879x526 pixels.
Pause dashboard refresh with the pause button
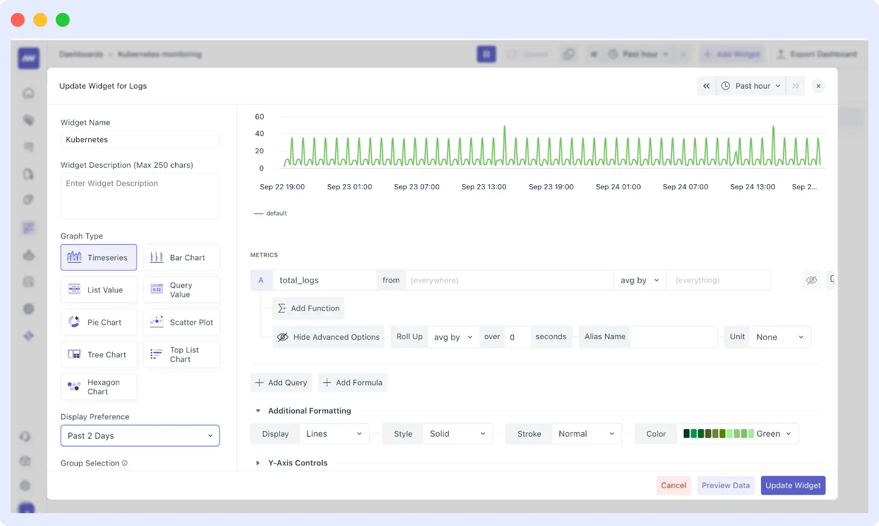click(x=486, y=54)
